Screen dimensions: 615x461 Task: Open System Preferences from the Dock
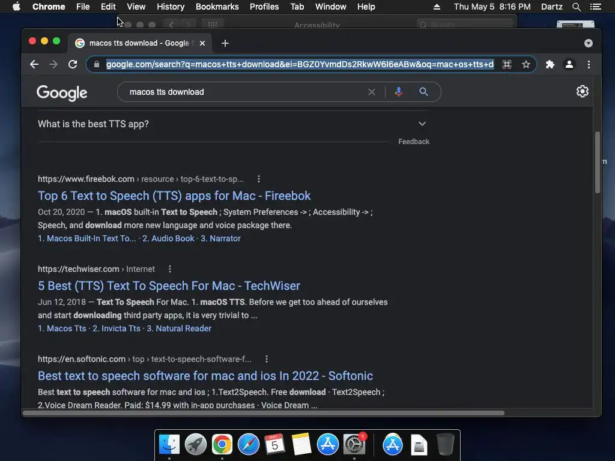point(354,445)
